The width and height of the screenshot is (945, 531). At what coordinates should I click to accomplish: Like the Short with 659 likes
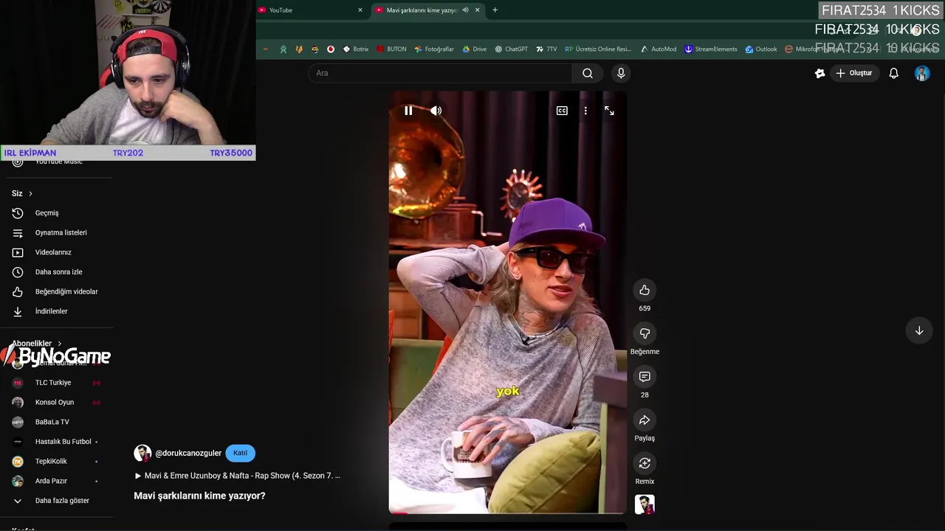pos(645,291)
